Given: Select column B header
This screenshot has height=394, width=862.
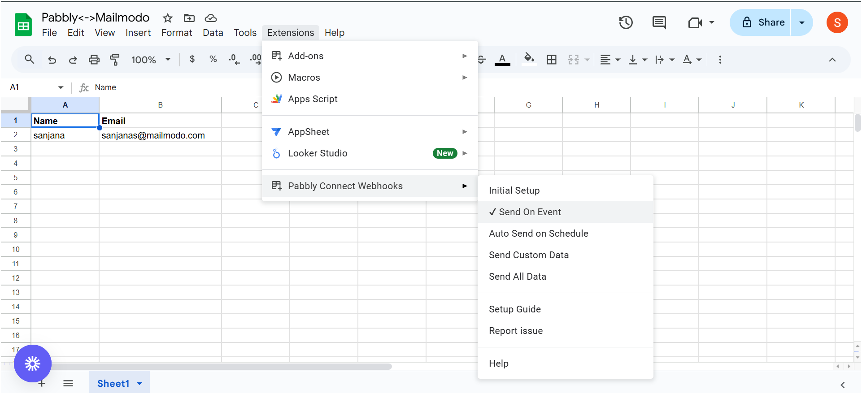Looking at the screenshot, I should point(161,105).
